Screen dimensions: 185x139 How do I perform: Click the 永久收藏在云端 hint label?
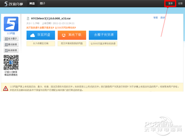(41, 44)
